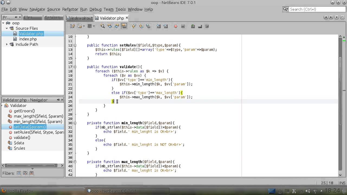Screen dimensions: 347x195
Task: Fold validate function at line 17
Action: tap(75, 67)
